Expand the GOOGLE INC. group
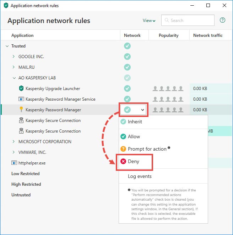 coord(13,56)
